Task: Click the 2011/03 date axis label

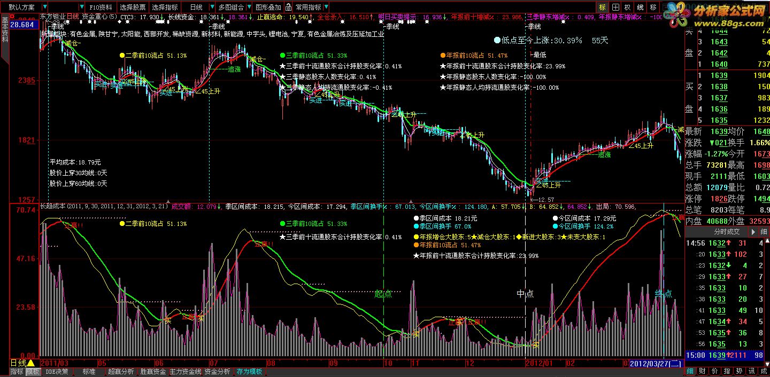Action: [x=55, y=363]
